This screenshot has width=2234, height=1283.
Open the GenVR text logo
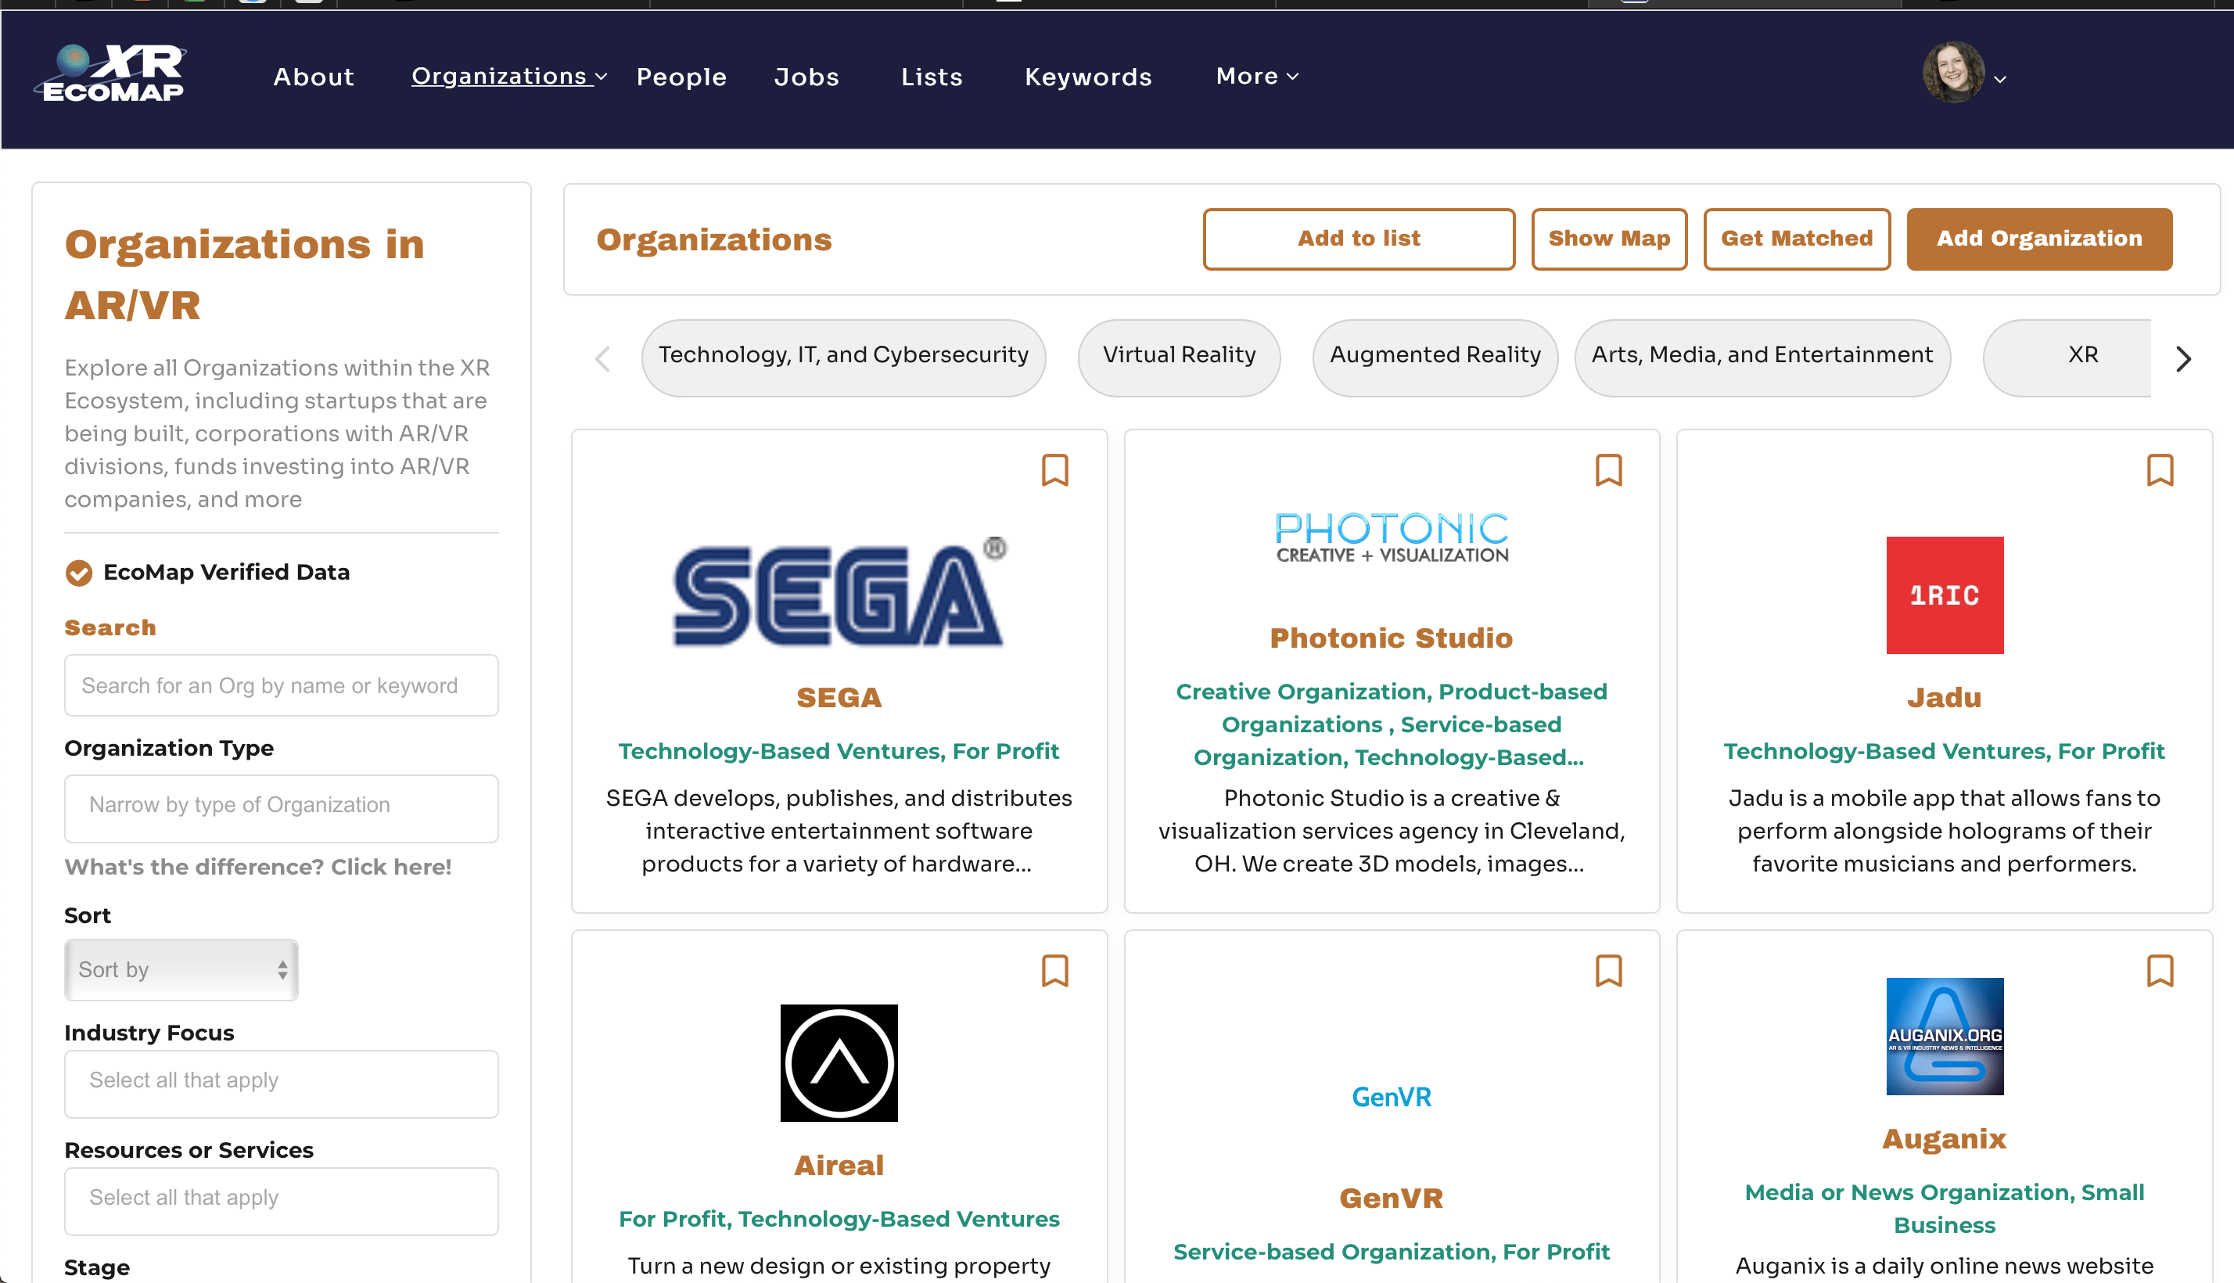(x=1391, y=1097)
